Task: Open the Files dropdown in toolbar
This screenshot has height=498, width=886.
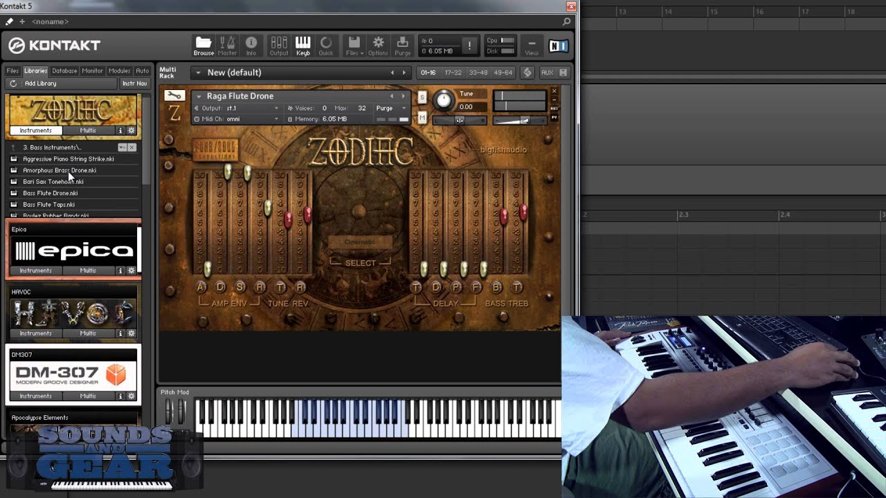Action: [x=354, y=46]
